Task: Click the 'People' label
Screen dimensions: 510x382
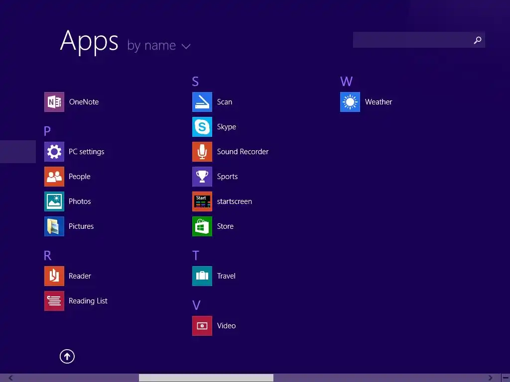Action: (79, 177)
